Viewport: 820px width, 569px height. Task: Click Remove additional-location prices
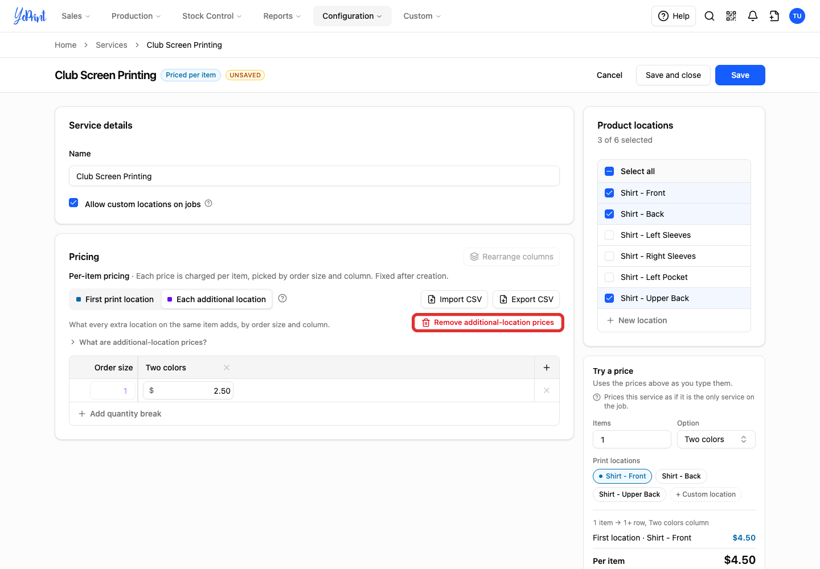(x=488, y=323)
